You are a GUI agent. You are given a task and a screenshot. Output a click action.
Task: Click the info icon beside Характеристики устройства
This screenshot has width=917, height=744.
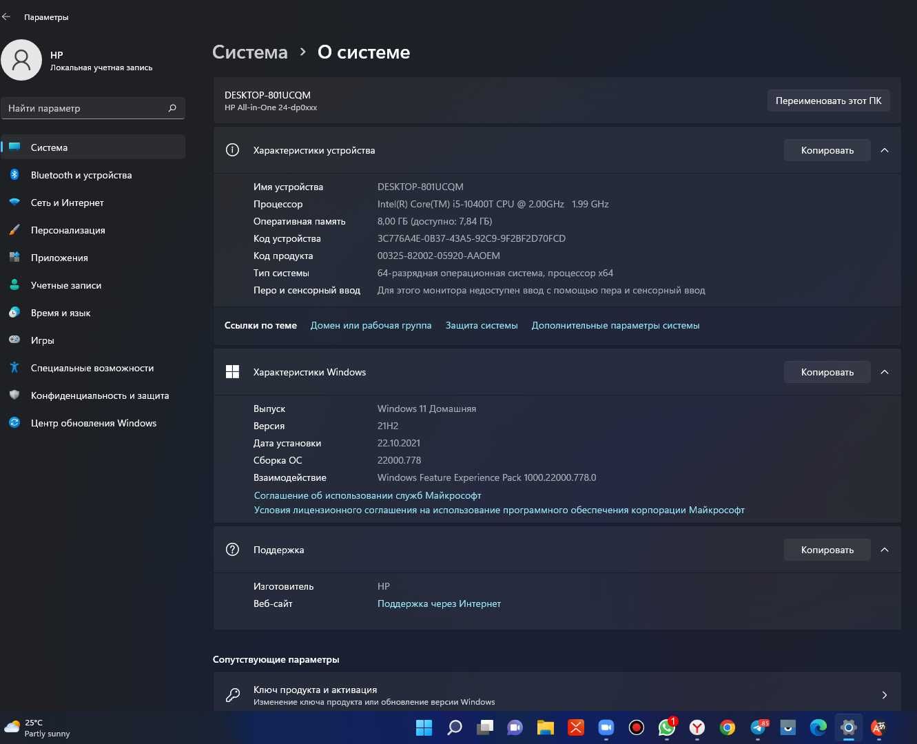(x=232, y=150)
